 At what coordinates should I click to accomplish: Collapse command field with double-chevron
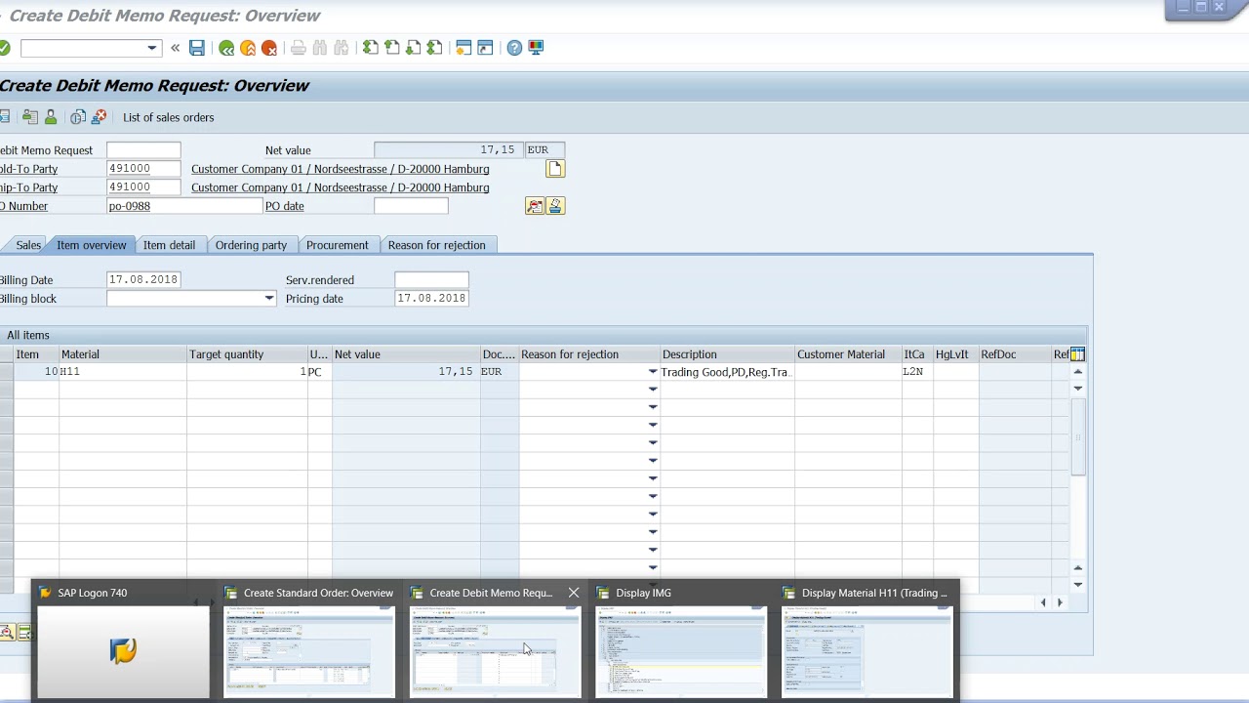tap(175, 48)
